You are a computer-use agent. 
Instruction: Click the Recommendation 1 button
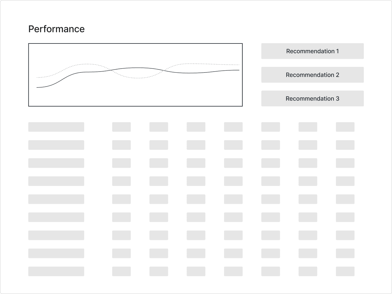point(312,51)
